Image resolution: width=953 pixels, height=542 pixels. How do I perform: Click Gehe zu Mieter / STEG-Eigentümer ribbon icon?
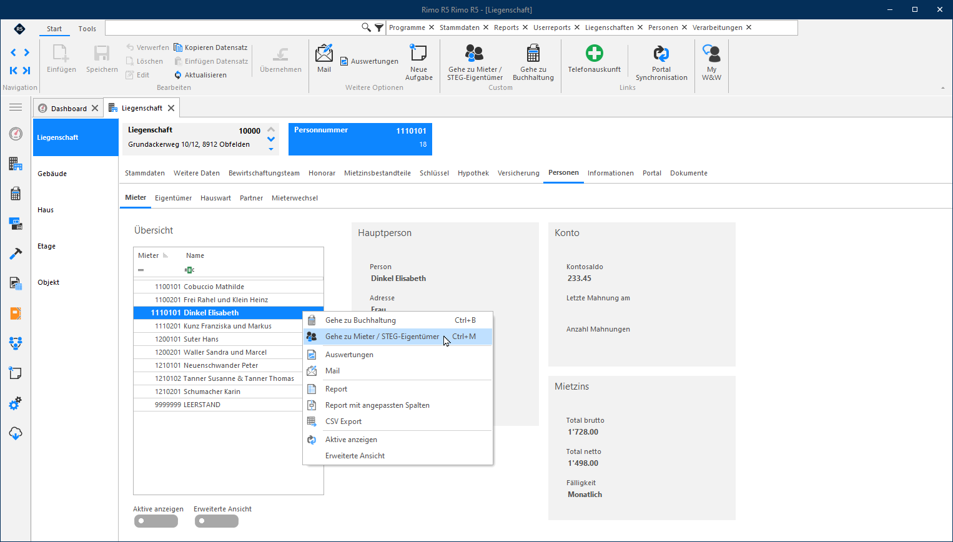click(x=475, y=53)
